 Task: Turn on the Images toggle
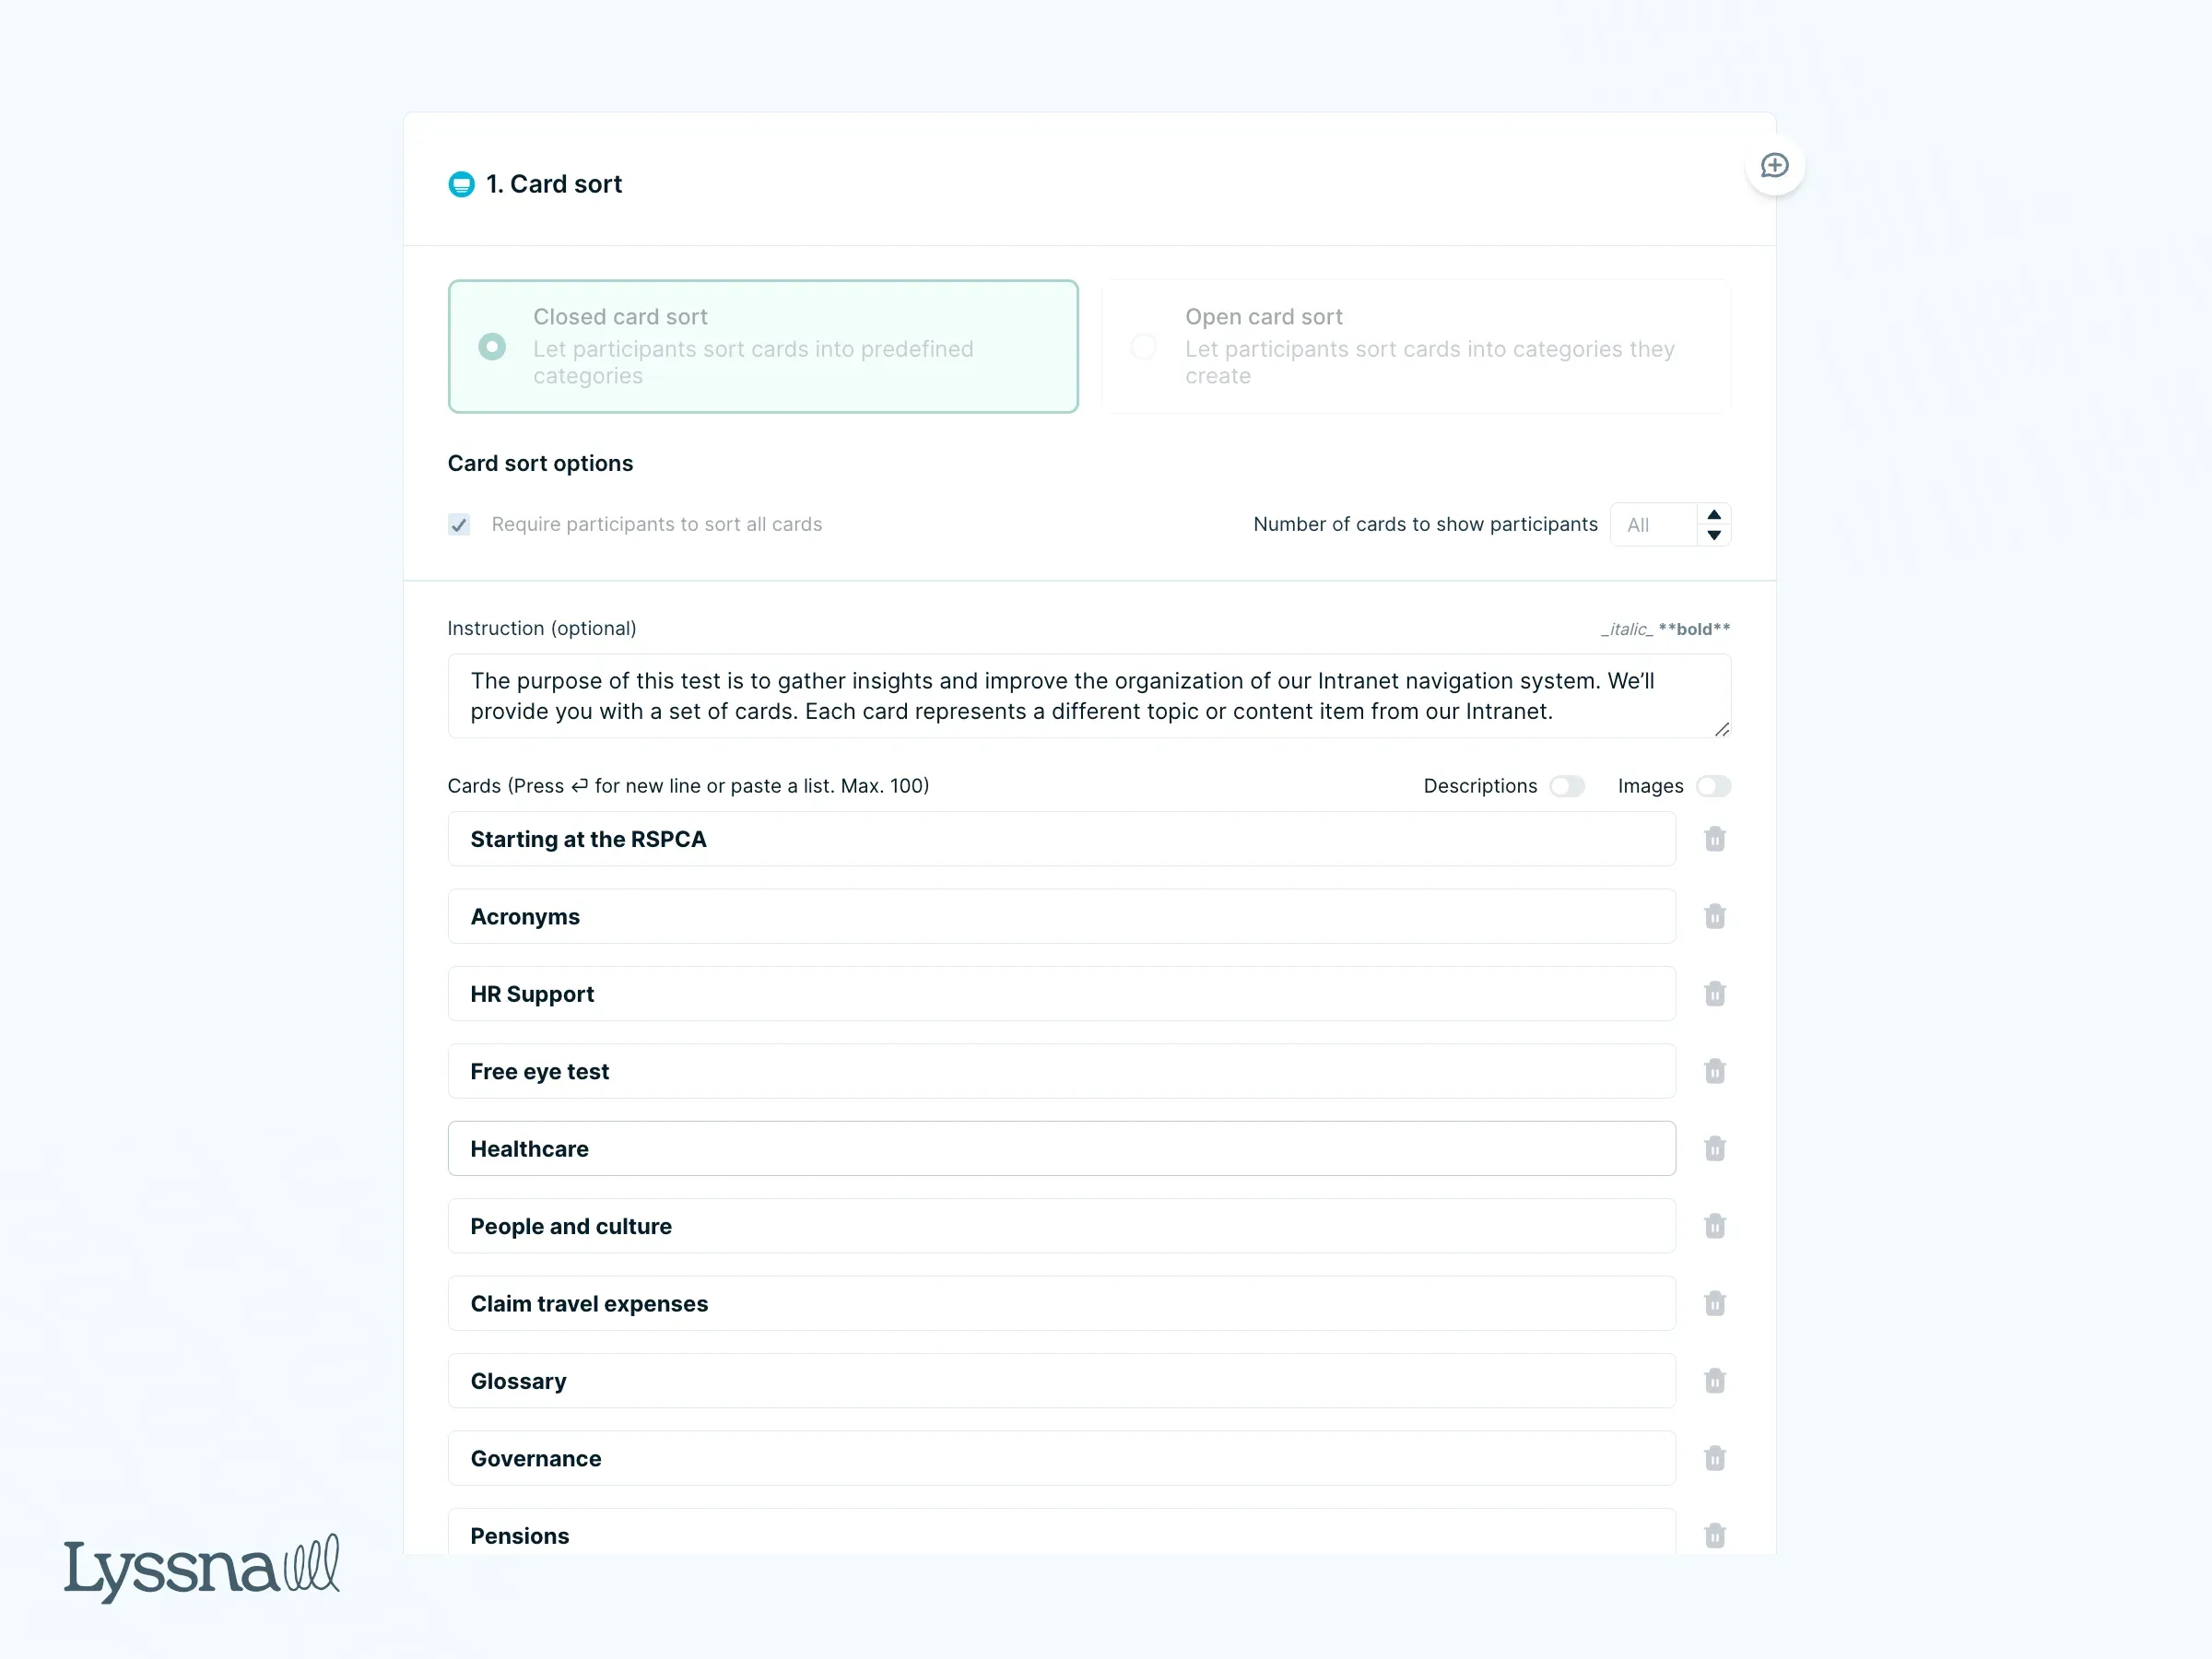[1713, 786]
